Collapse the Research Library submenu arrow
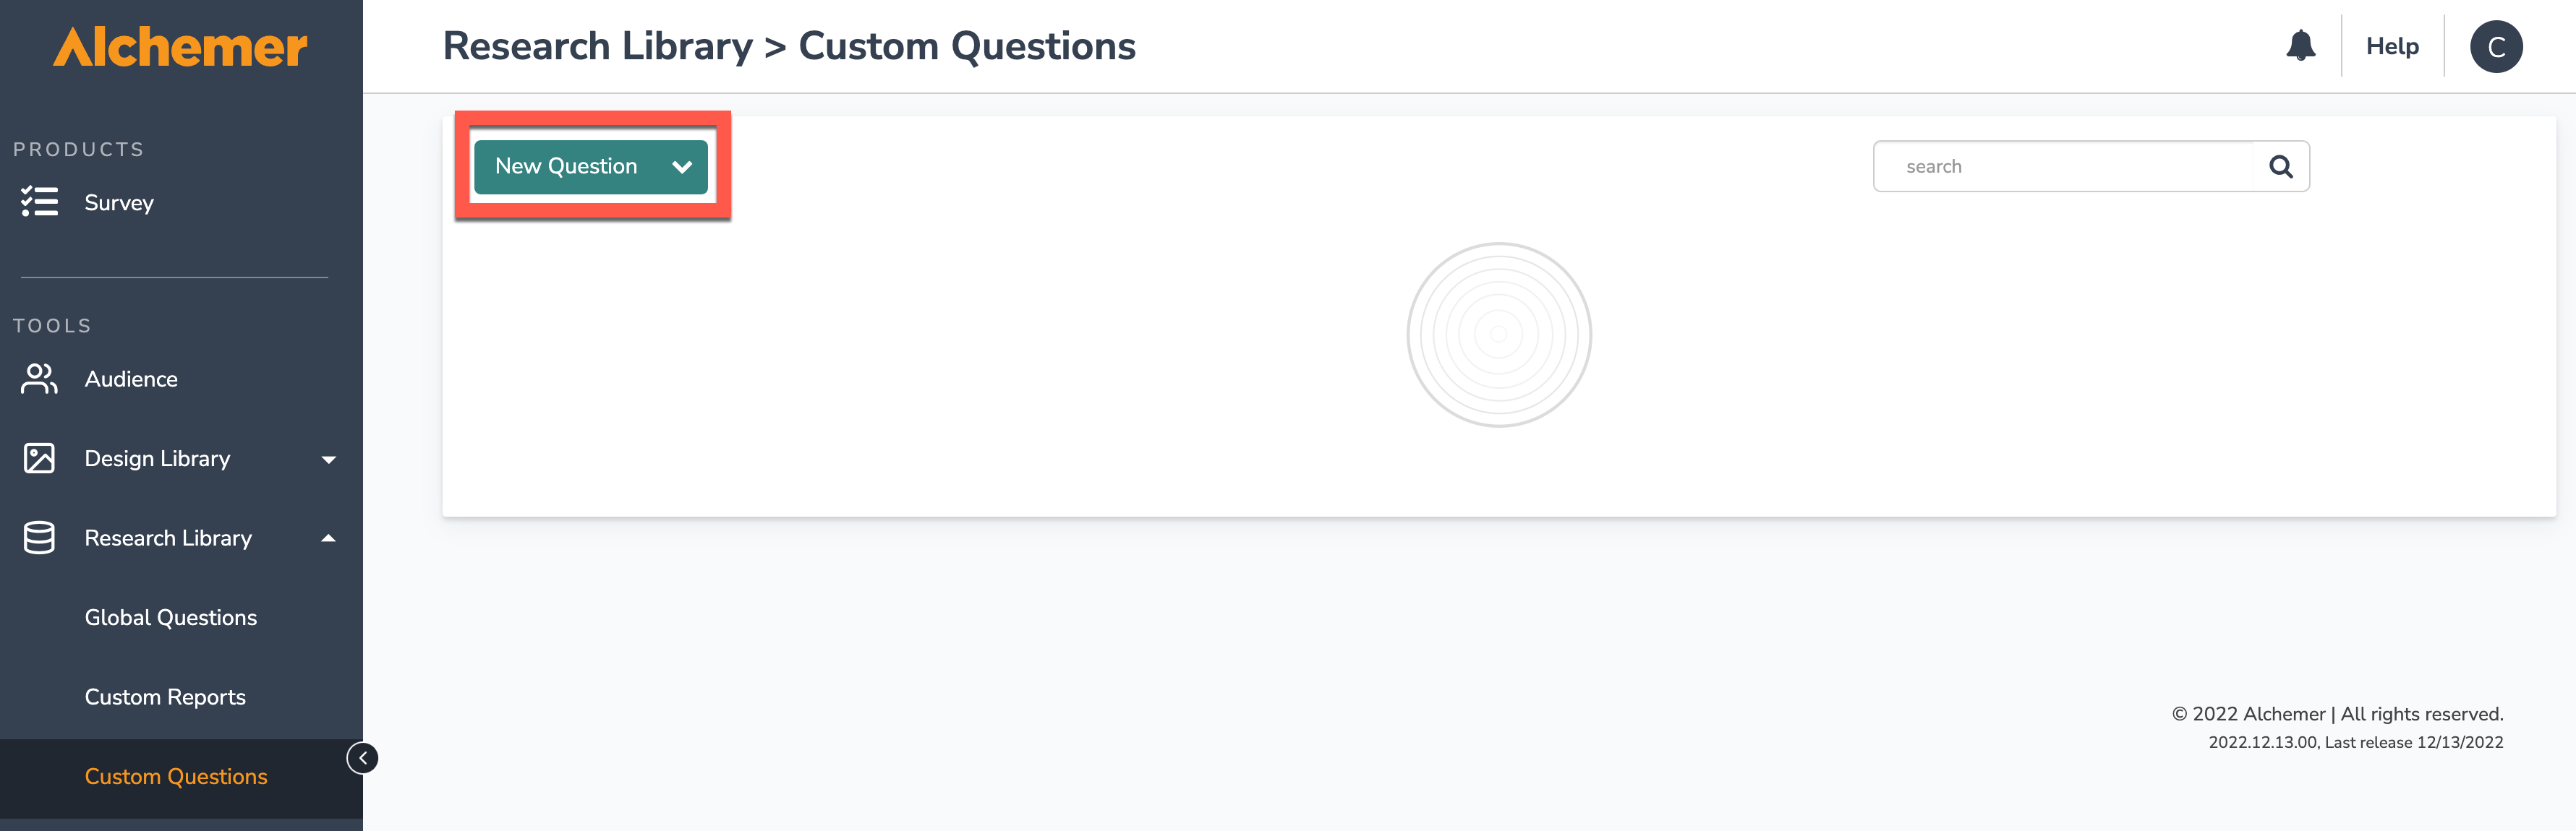 pyautogui.click(x=328, y=538)
